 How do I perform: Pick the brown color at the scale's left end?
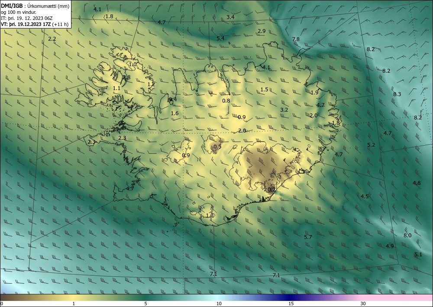(x=6, y=297)
